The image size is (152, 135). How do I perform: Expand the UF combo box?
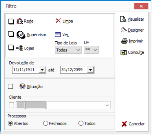tap(91, 50)
